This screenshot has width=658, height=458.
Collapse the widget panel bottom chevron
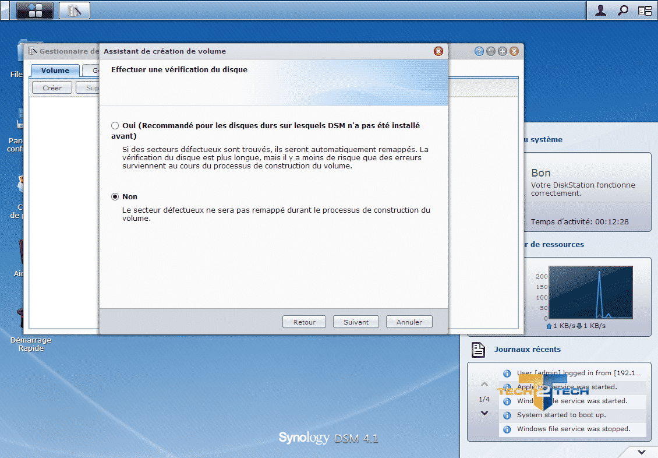click(x=641, y=452)
